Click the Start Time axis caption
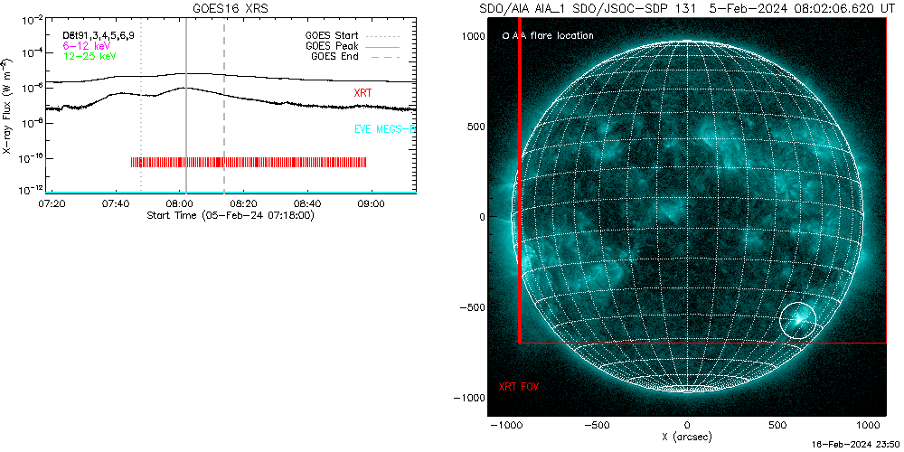Image resolution: width=904 pixels, height=452 pixels. pyautogui.click(x=231, y=215)
